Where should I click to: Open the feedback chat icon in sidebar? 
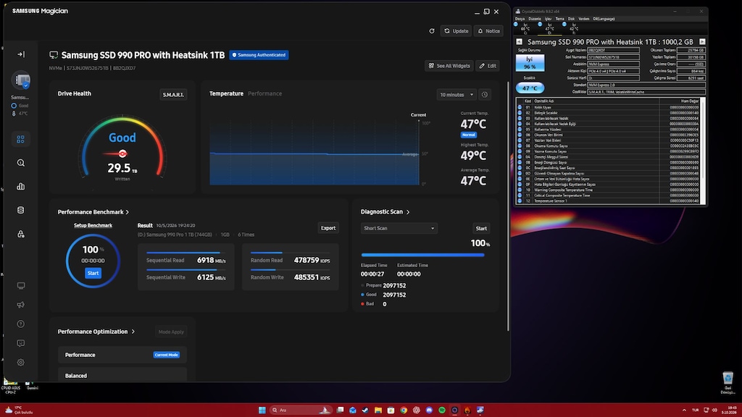pyautogui.click(x=20, y=343)
